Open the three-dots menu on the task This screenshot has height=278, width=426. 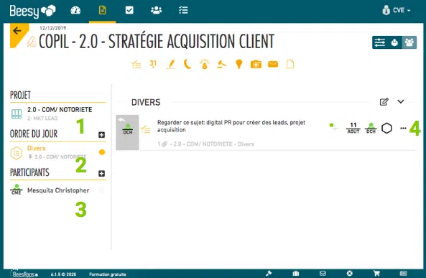tap(403, 128)
